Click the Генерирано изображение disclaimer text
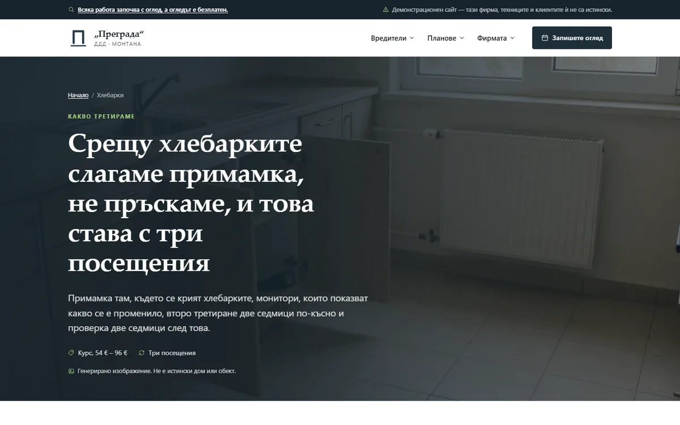680x425 pixels. click(x=156, y=371)
